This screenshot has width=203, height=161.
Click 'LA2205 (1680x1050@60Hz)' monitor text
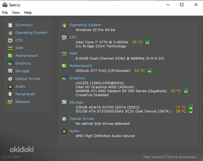(100, 83)
